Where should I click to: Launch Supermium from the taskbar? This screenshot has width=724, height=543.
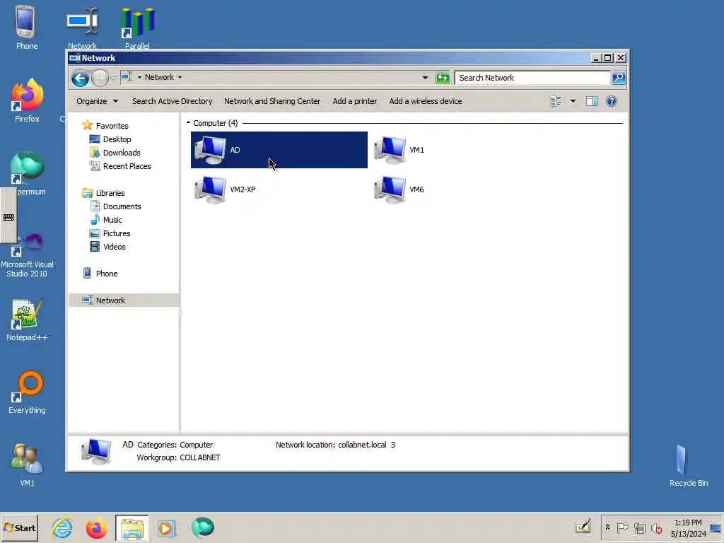[202, 527]
